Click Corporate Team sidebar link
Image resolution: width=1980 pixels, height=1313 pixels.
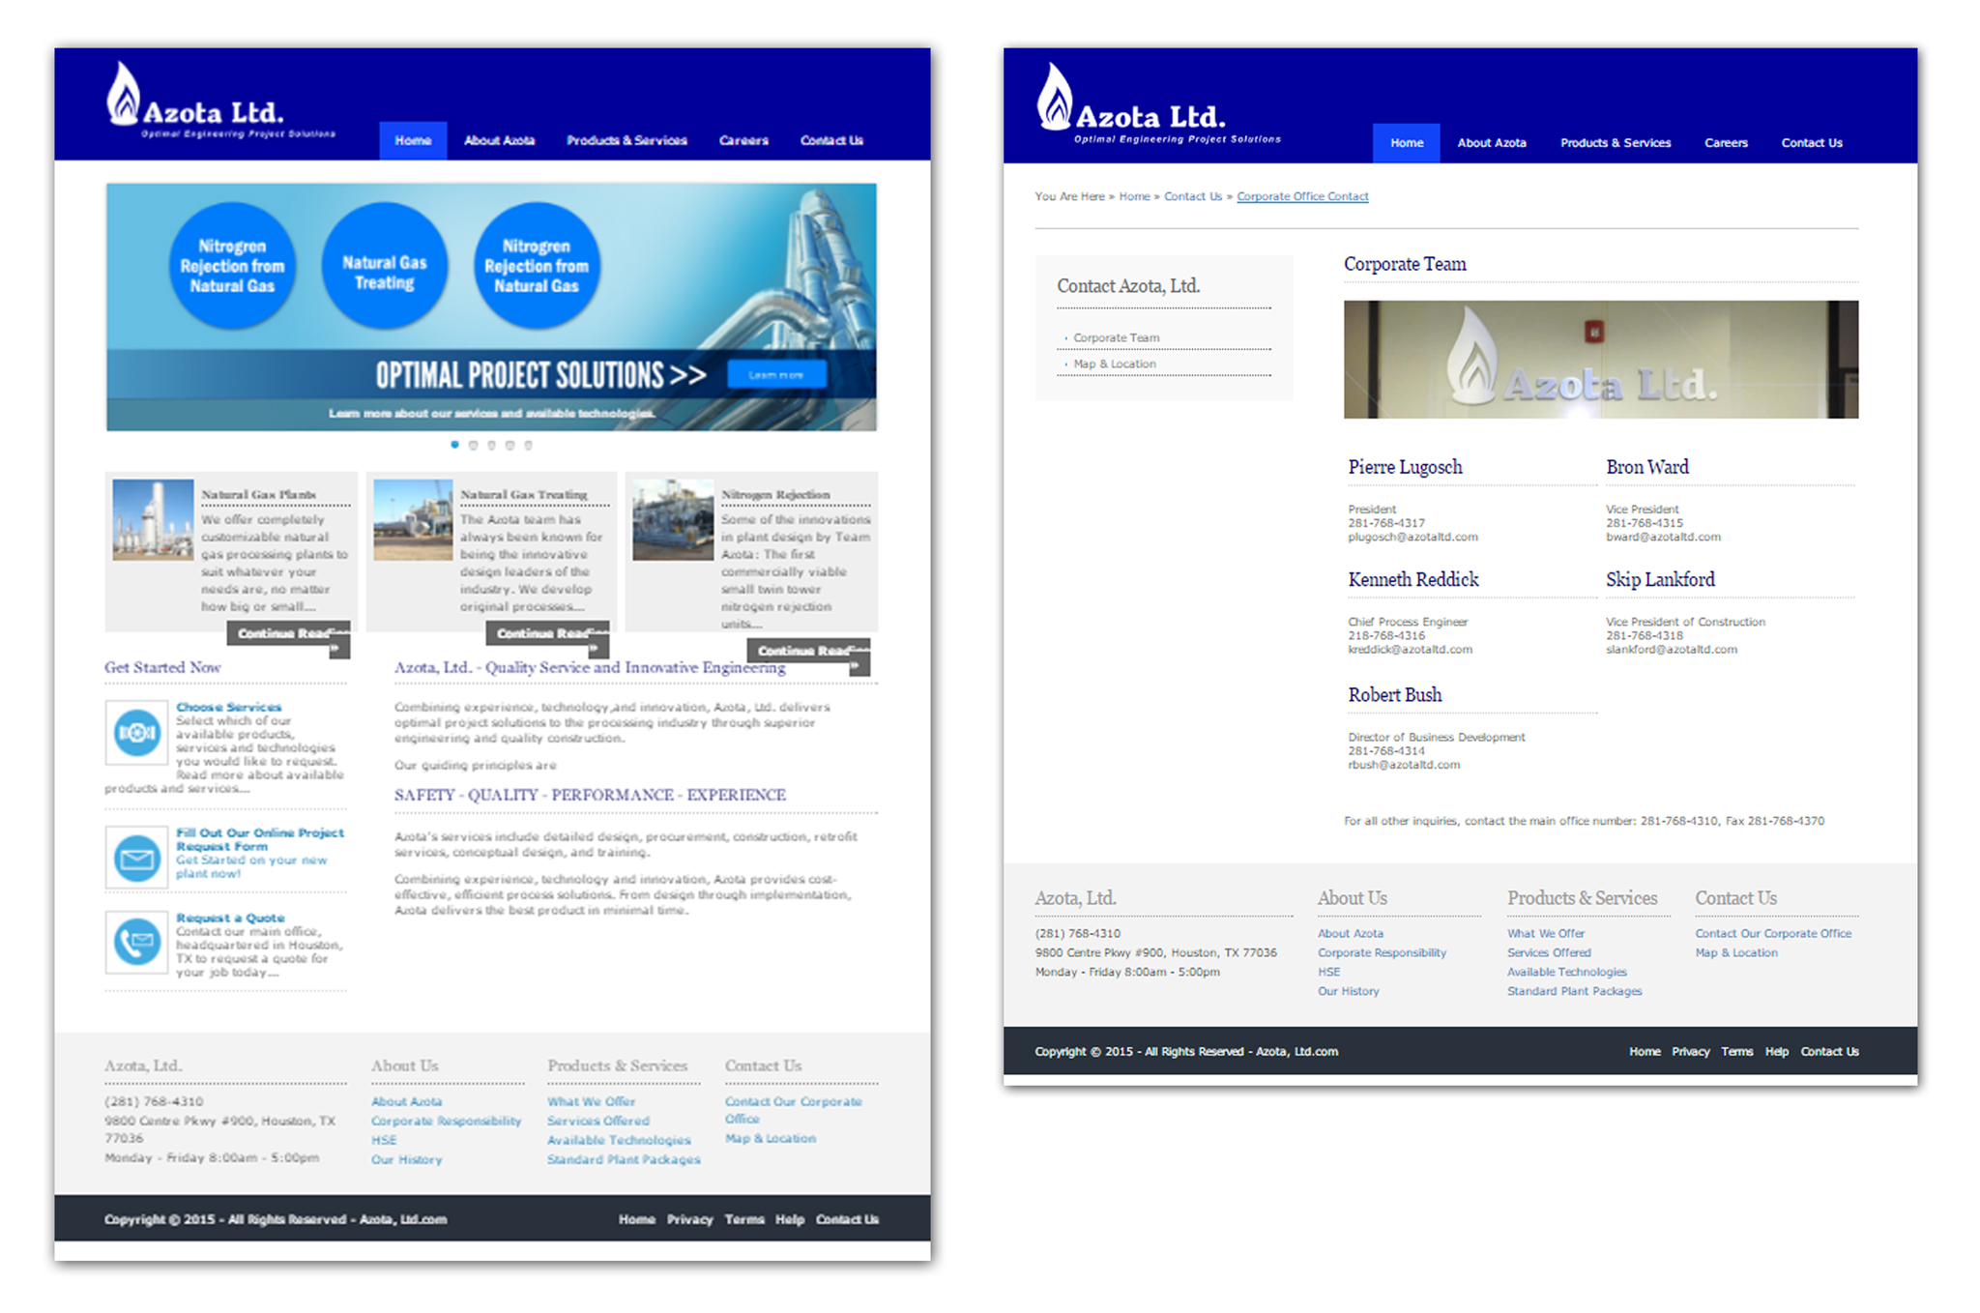(x=1116, y=337)
